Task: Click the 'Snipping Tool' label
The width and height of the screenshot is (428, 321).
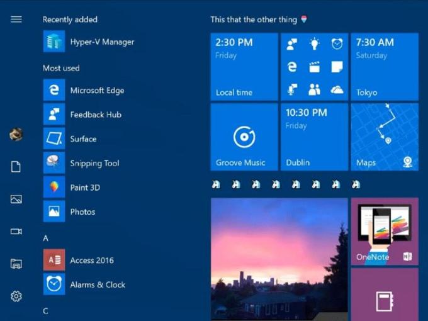Action: (x=94, y=164)
